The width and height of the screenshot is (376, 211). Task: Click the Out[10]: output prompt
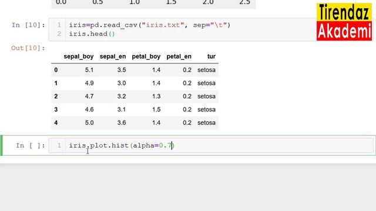tap(28, 48)
